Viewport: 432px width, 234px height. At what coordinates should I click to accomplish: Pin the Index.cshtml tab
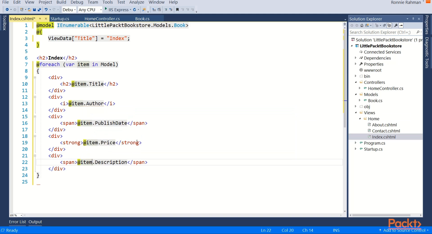(x=40, y=19)
